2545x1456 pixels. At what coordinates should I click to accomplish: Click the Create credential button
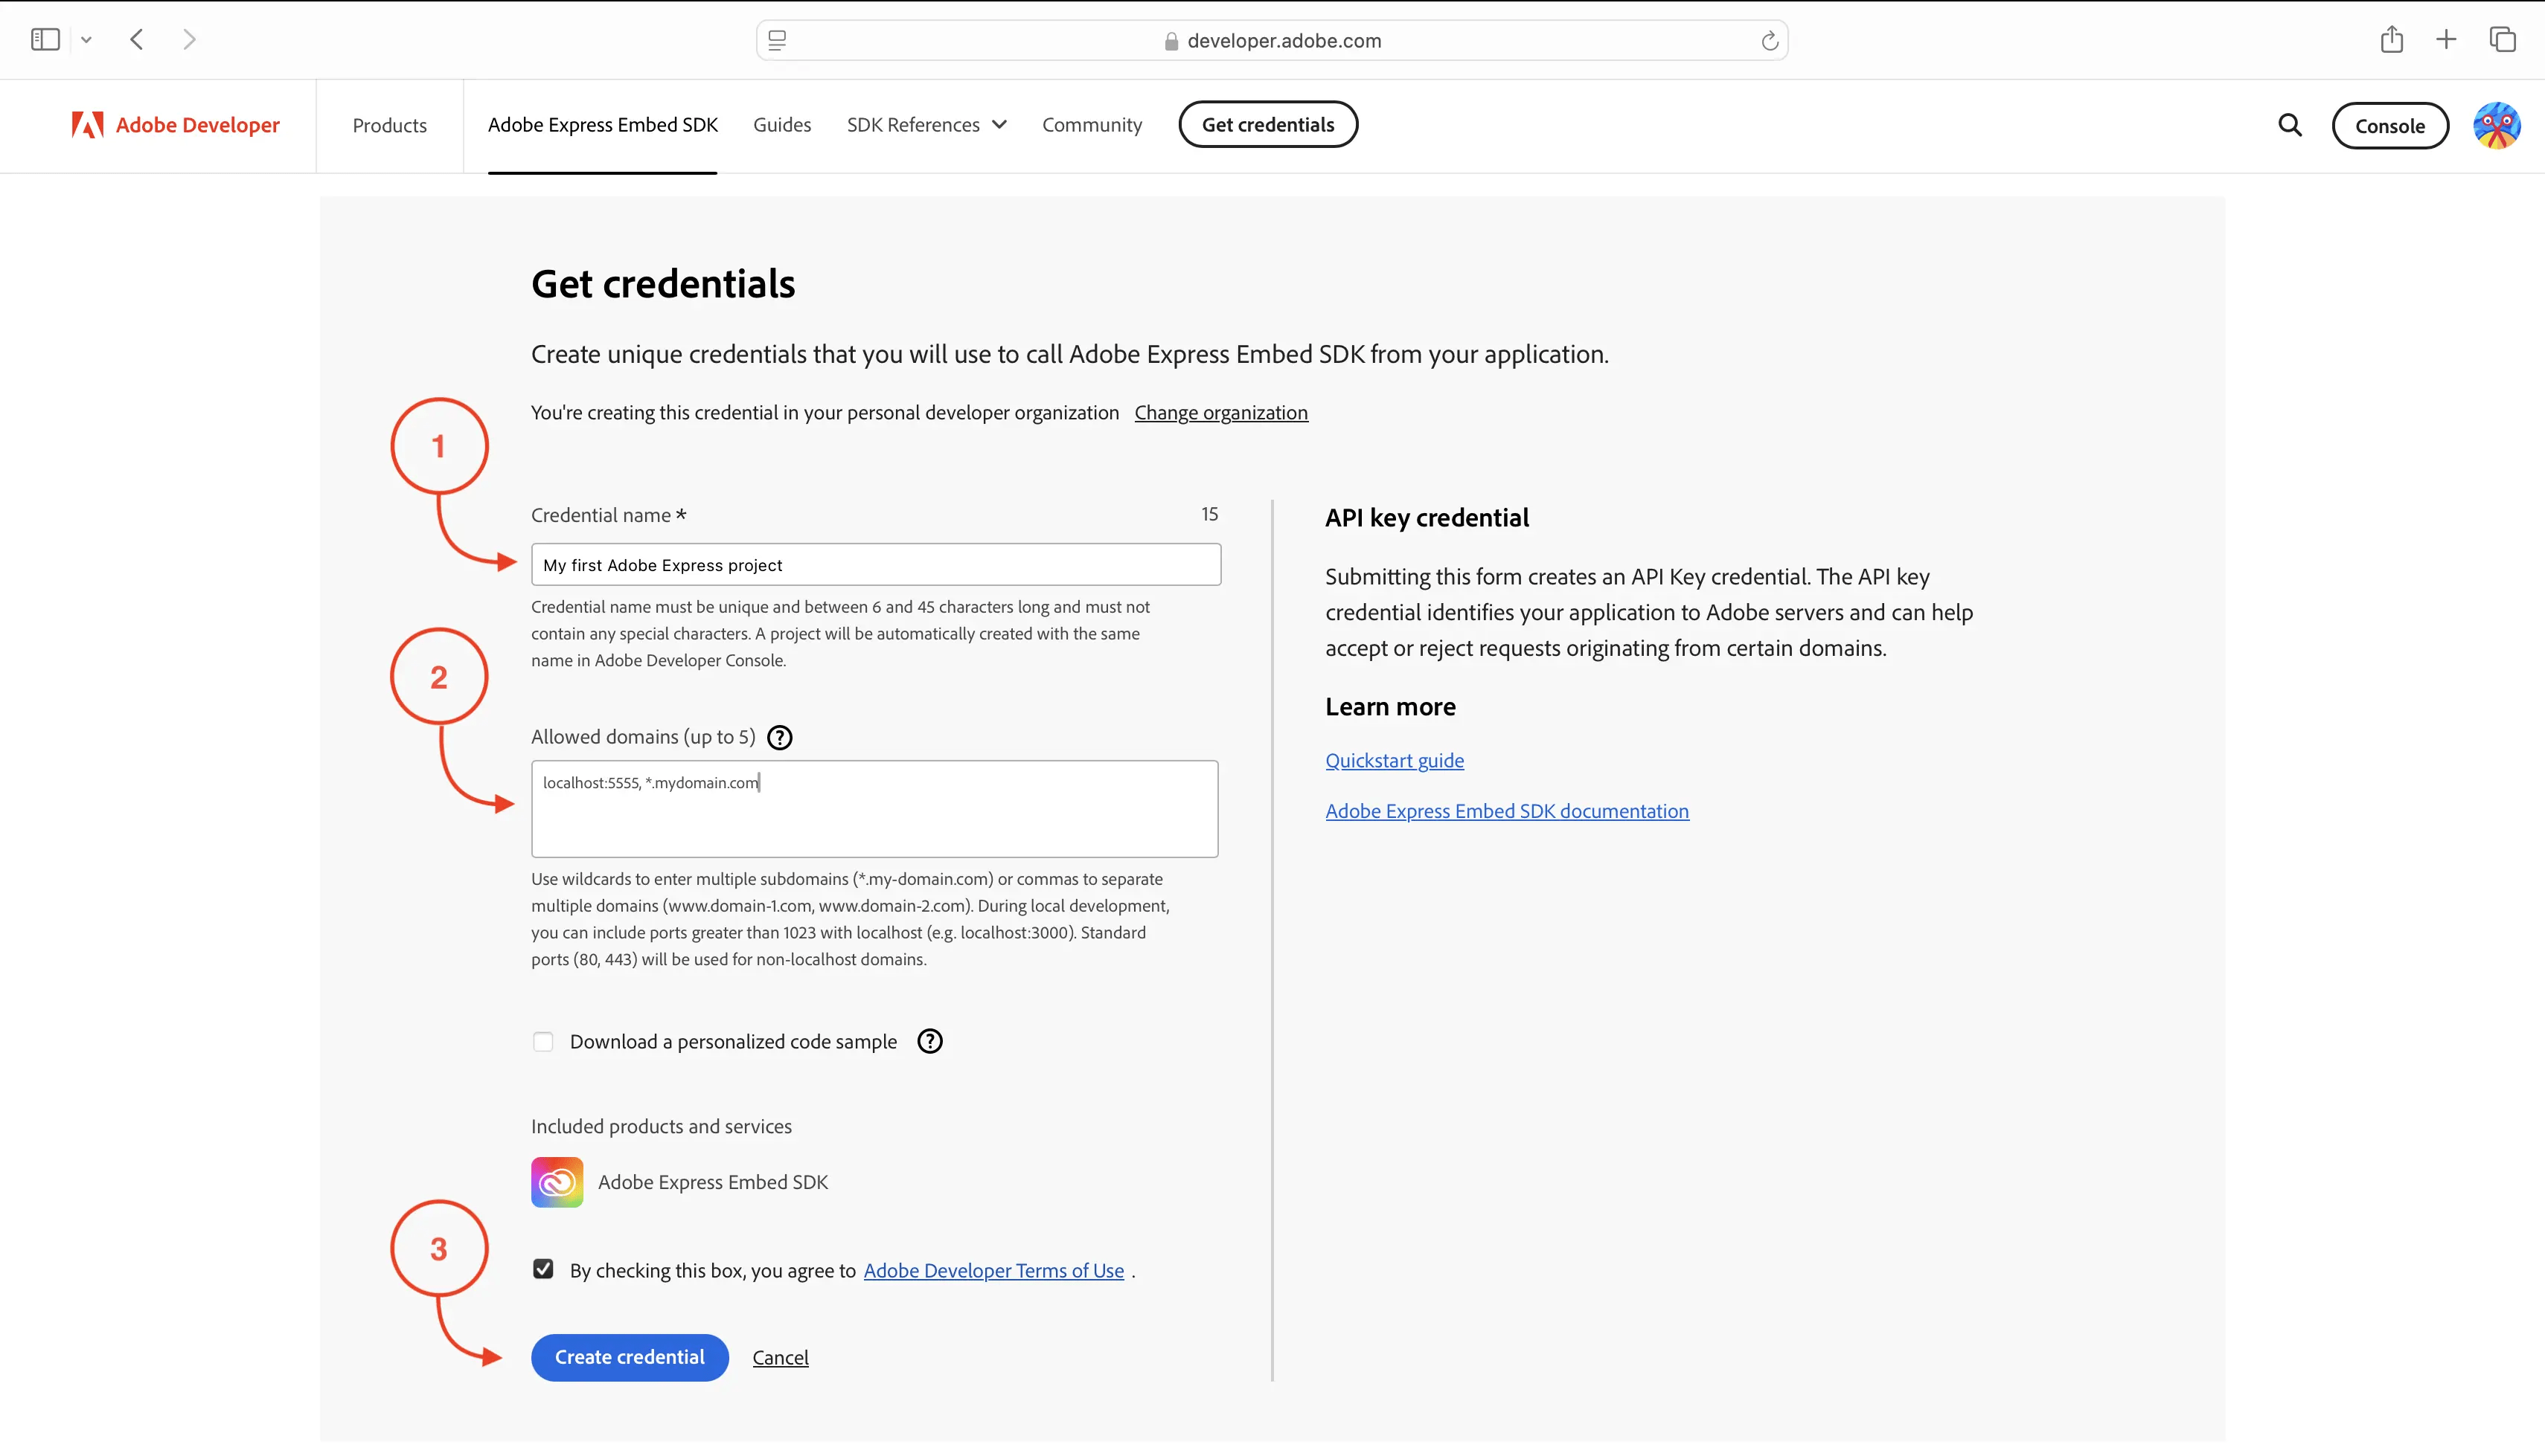coord(630,1357)
